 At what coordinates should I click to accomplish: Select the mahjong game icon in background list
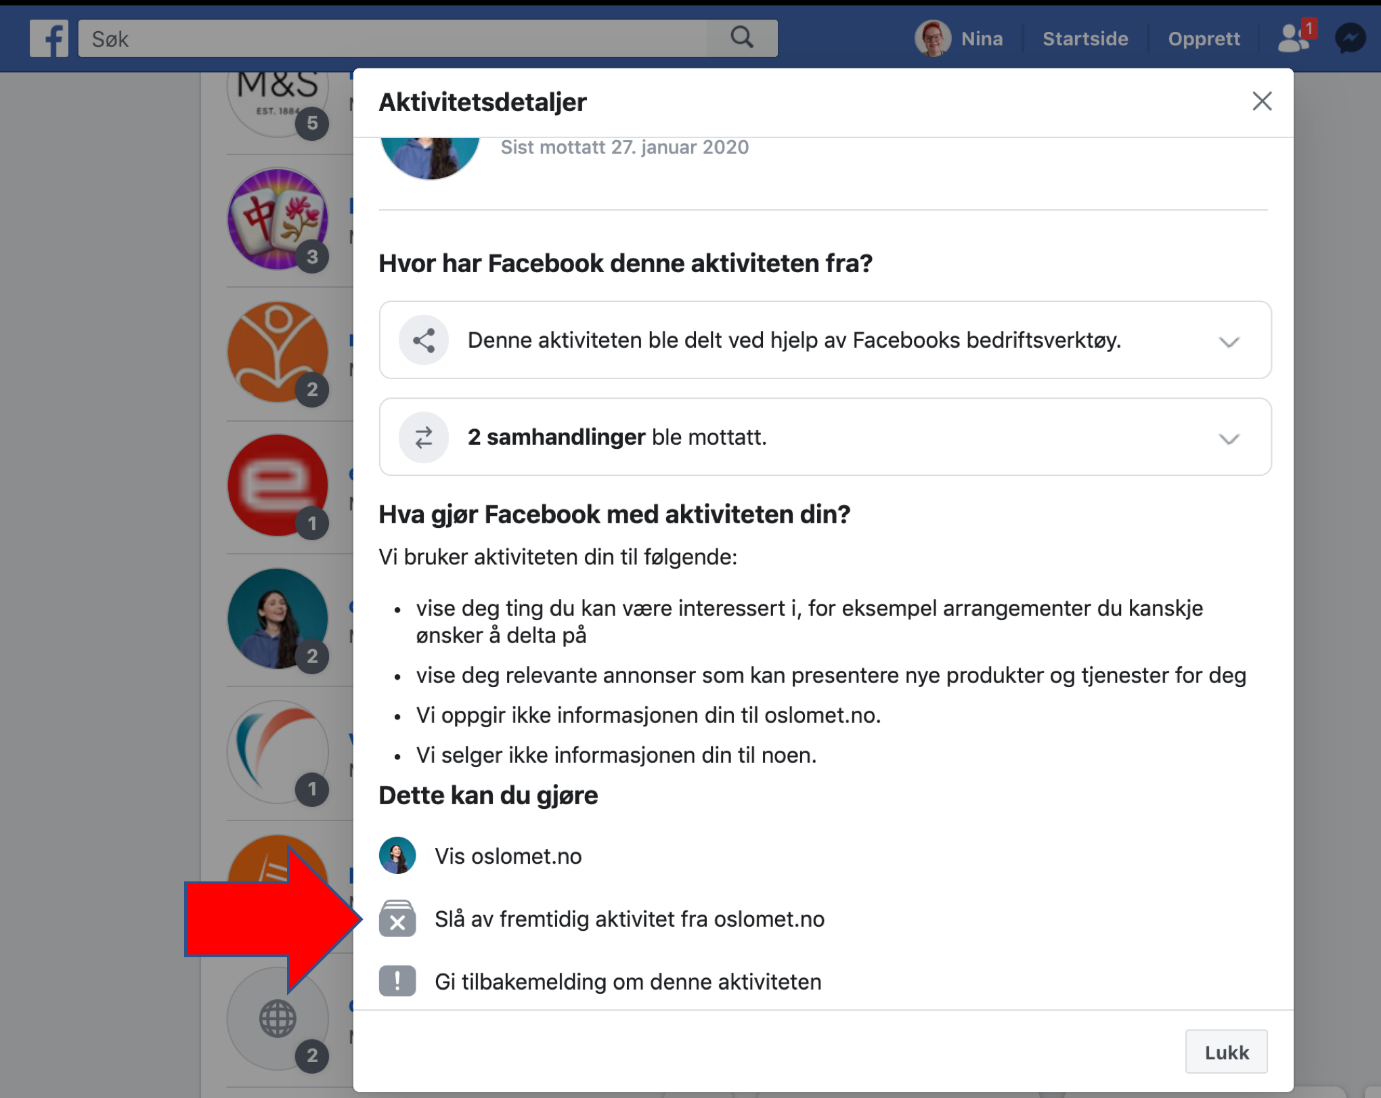coord(278,219)
